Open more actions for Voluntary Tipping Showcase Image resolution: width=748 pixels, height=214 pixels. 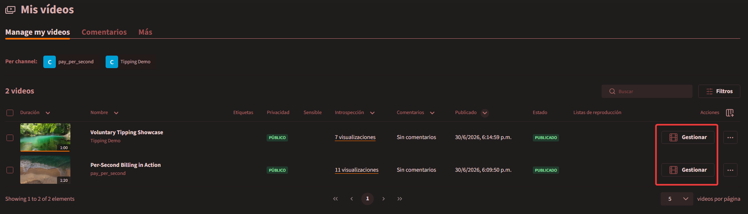click(730, 137)
